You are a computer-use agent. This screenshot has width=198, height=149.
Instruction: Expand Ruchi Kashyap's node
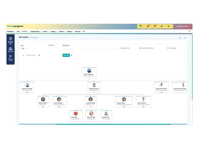59,106
